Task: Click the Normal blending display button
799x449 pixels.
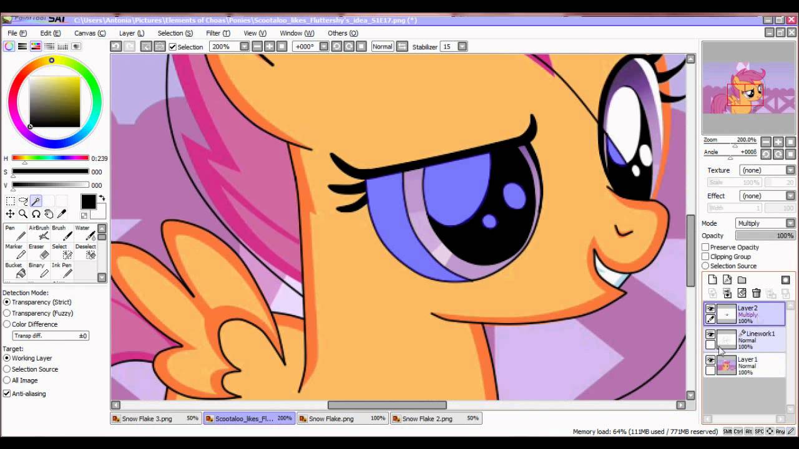Action: tap(382, 46)
